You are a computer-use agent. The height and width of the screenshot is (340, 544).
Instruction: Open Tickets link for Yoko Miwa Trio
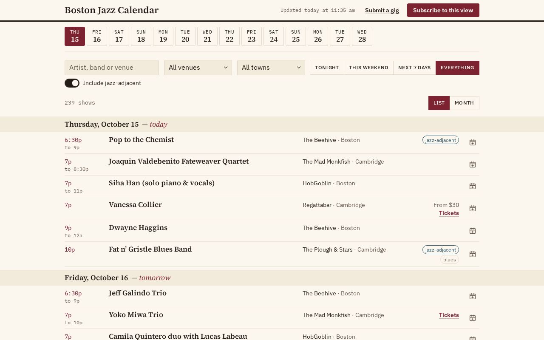click(x=449, y=315)
